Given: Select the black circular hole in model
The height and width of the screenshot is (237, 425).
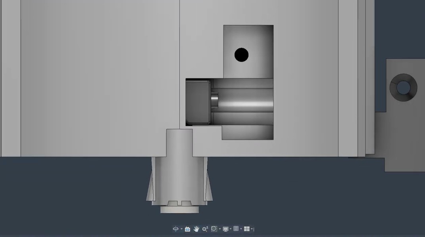Looking at the screenshot, I should coord(242,55).
